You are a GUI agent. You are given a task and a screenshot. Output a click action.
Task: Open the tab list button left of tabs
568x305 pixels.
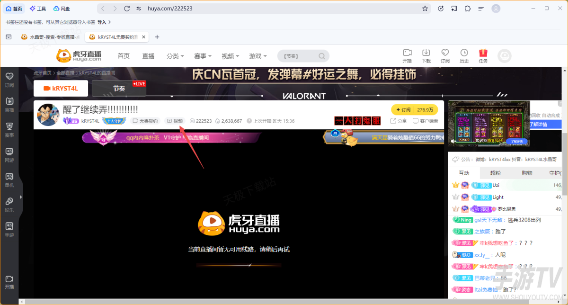(9, 37)
